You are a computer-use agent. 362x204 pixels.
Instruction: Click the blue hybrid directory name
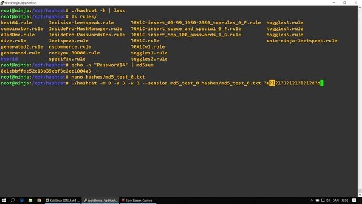[9, 59]
